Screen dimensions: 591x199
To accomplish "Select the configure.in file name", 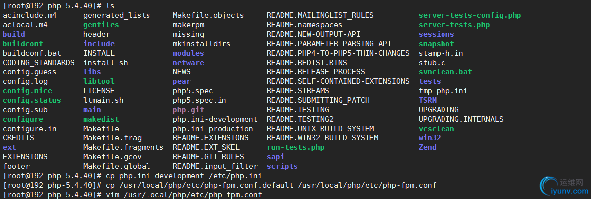I will pyautogui.click(x=29, y=129).
